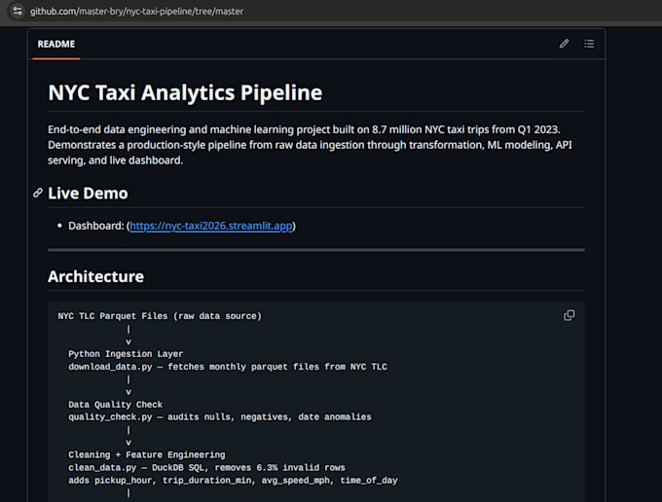Copy the architecture code block
This screenshot has width=662, height=502.
click(x=569, y=315)
